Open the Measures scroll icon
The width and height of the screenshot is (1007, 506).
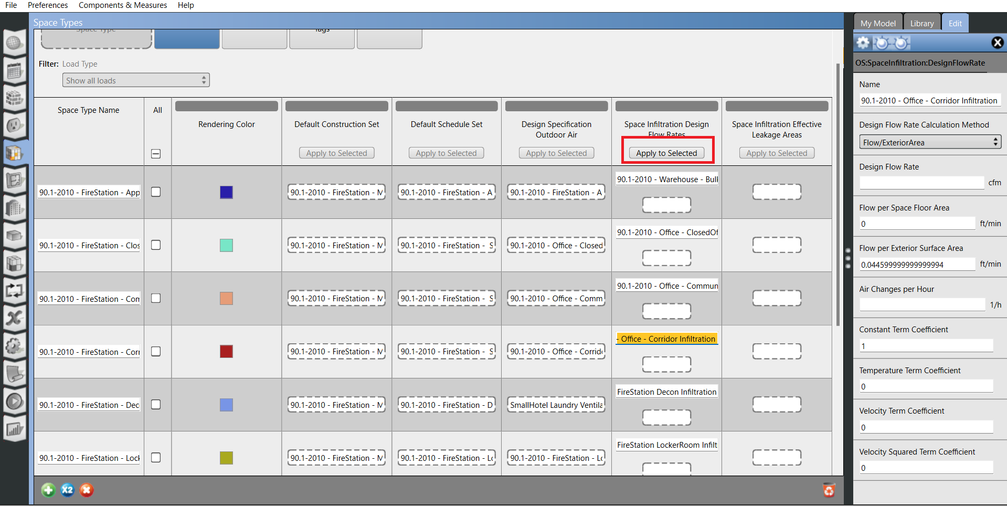tap(14, 373)
